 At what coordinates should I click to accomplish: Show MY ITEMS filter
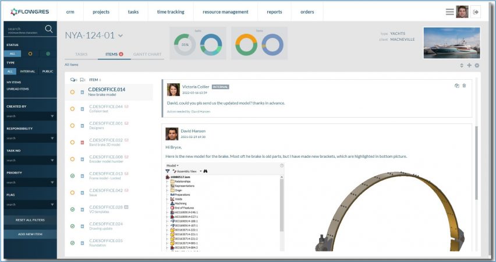point(14,82)
